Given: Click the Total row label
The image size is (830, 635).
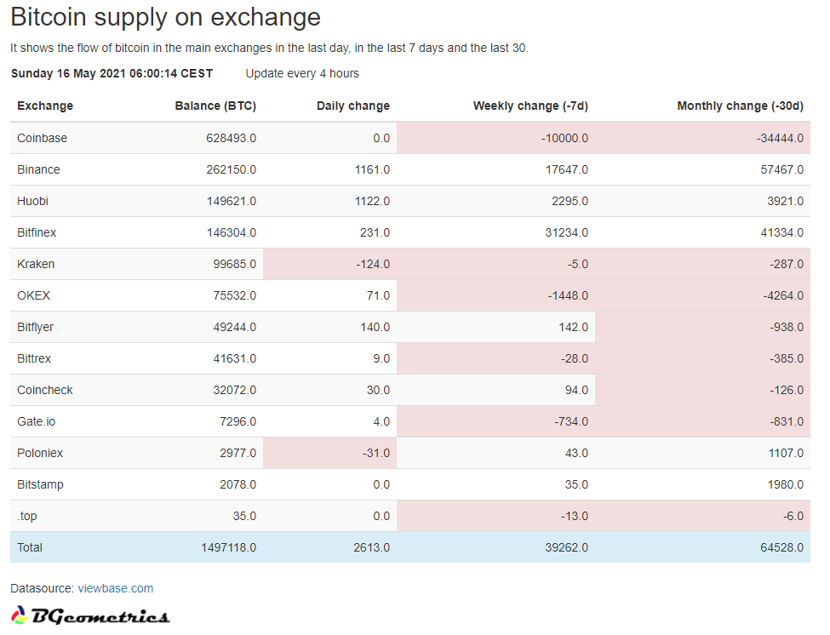Looking at the screenshot, I should [30, 547].
